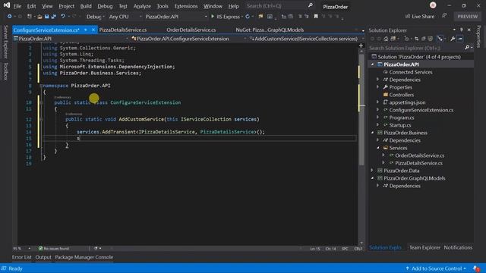Open the Team Explorer tab
Screen dimensions: 486x273
(424, 247)
